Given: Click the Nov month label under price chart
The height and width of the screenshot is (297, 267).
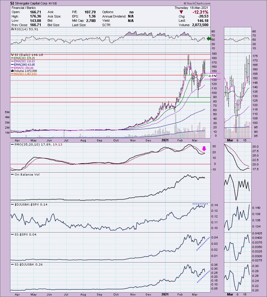Looking at the screenshot, I should point(133,140).
